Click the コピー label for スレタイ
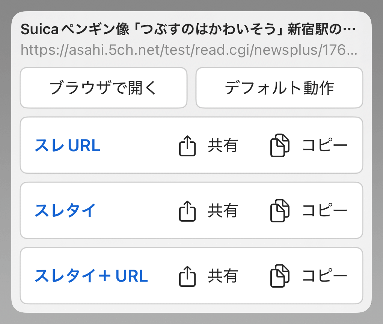 click(325, 211)
